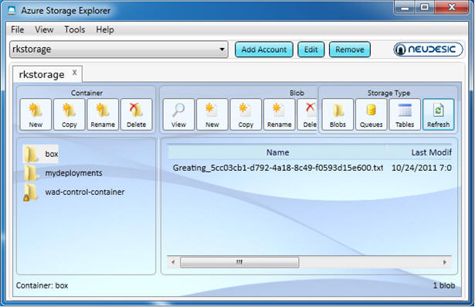The width and height of the screenshot is (475, 307).
Task: Click the 'Container: box' status text
Action: point(42,285)
